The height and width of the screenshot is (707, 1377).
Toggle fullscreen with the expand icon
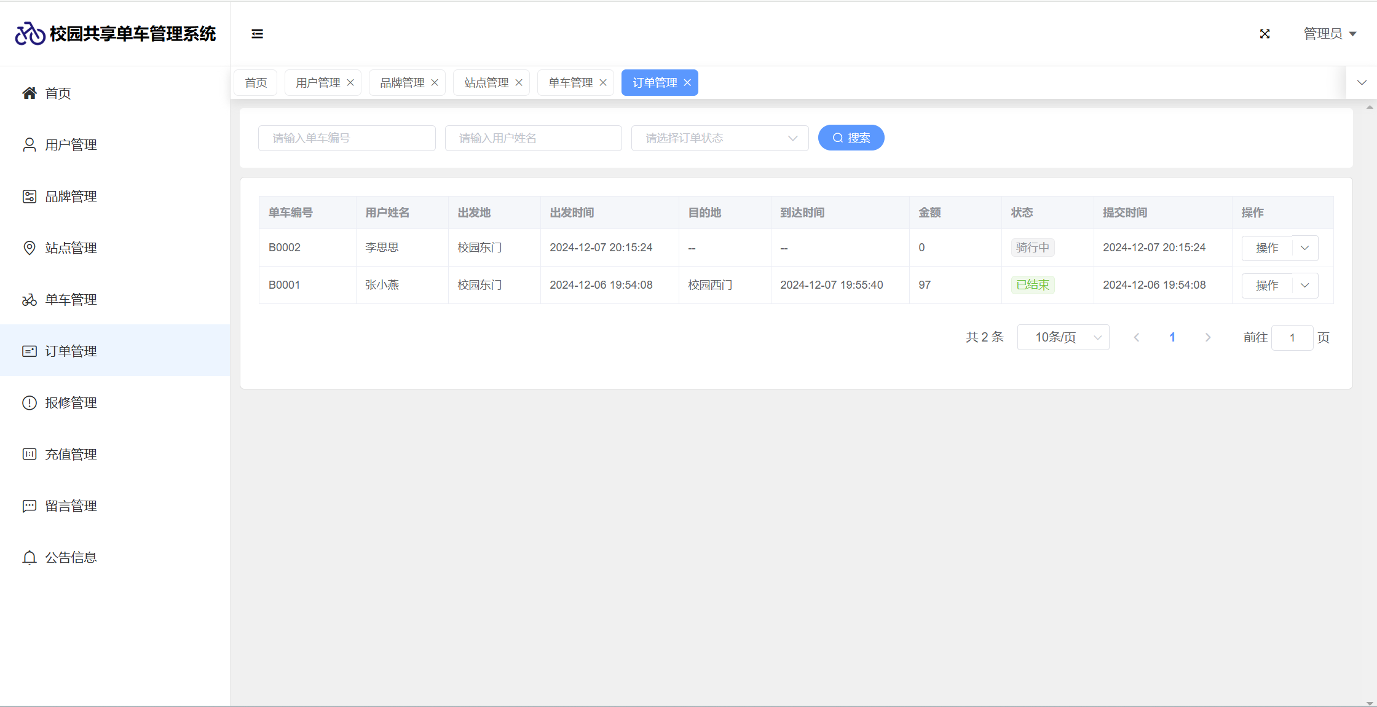click(x=1265, y=34)
